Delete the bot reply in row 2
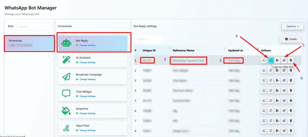This screenshot has height=137, width=308. tap(291, 70)
